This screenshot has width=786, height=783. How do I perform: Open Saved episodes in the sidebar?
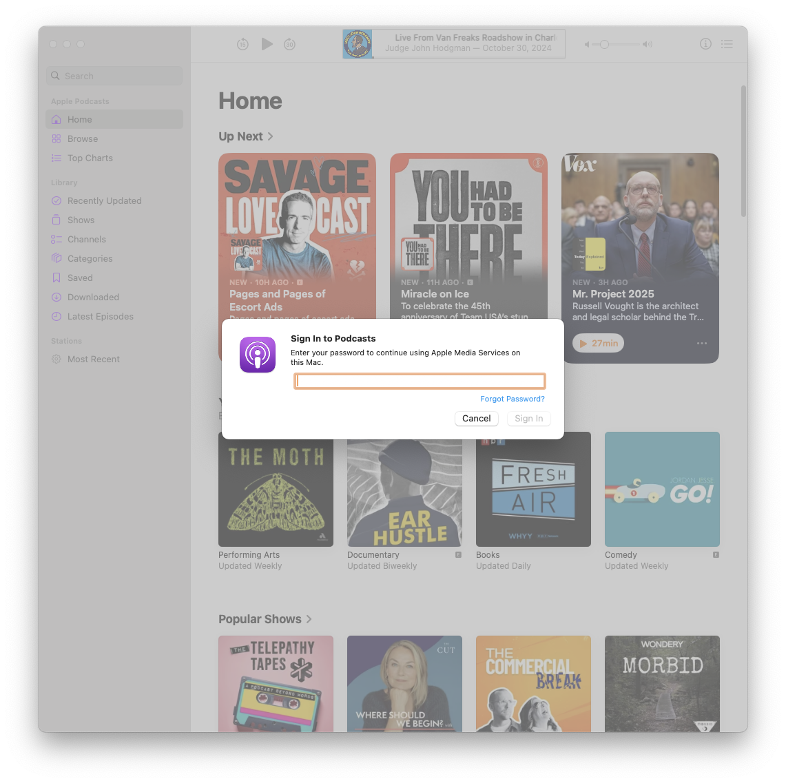tap(114, 278)
